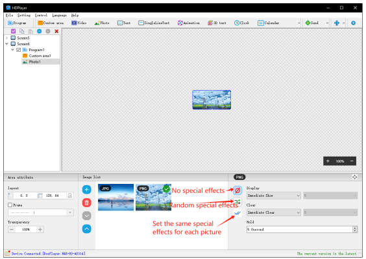Delete selected image with red trash icon

(x=86, y=203)
